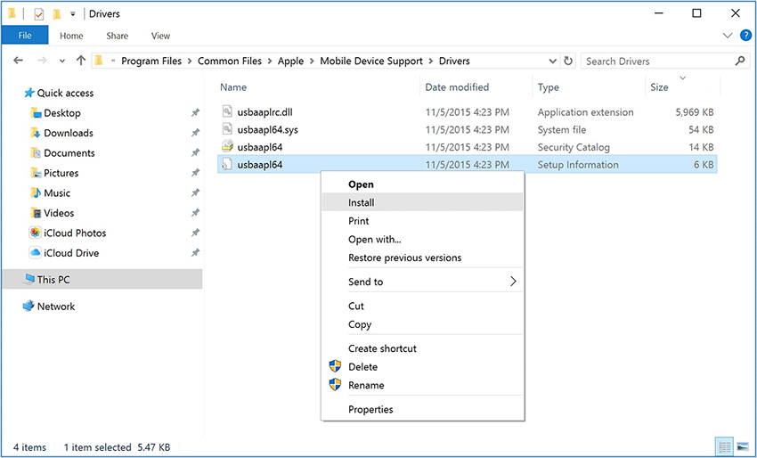The image size is (757, 458).
Task: Click the Back navigation arrow
Action: [20, 61]
